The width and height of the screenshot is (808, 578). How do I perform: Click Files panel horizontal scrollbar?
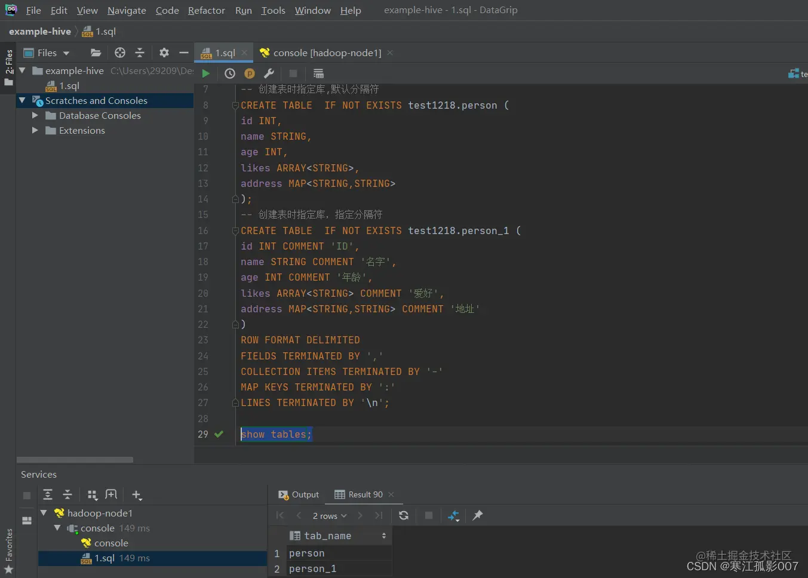(75, 460)
